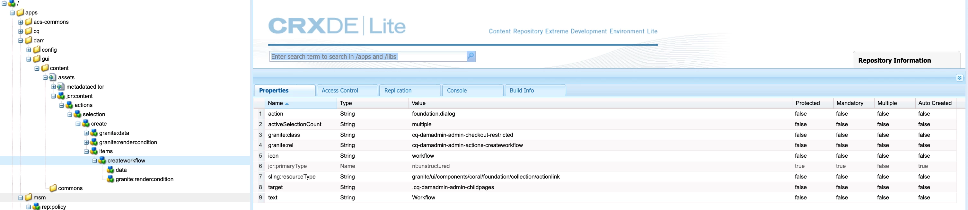968x210 pixels.
Task: Expand the granite:data node under create
Action: (x=86, y=133)
